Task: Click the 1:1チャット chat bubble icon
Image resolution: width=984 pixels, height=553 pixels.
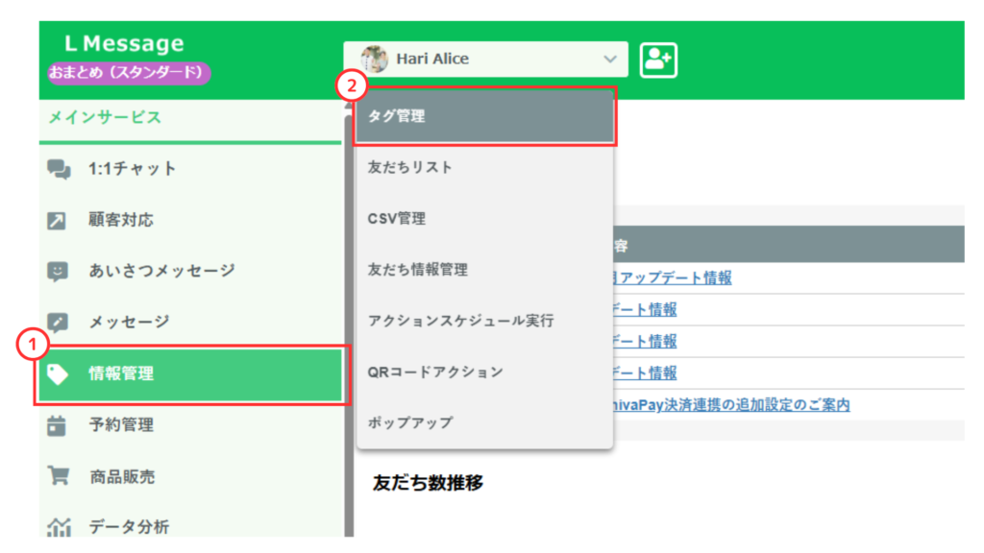Action: (59, 169)
